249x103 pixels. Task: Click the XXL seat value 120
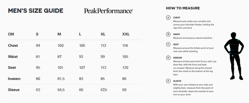pos(125,68)
